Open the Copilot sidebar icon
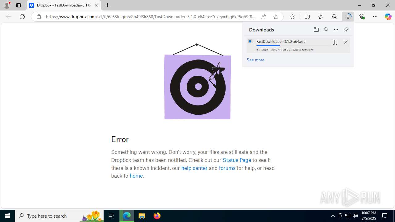 (x=388, y=17)
